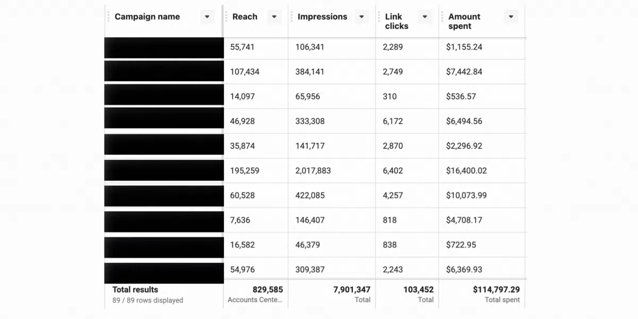Click the Campaign name column grip handle
Screen dimensions: 638x319
click(x=108, y=16)
